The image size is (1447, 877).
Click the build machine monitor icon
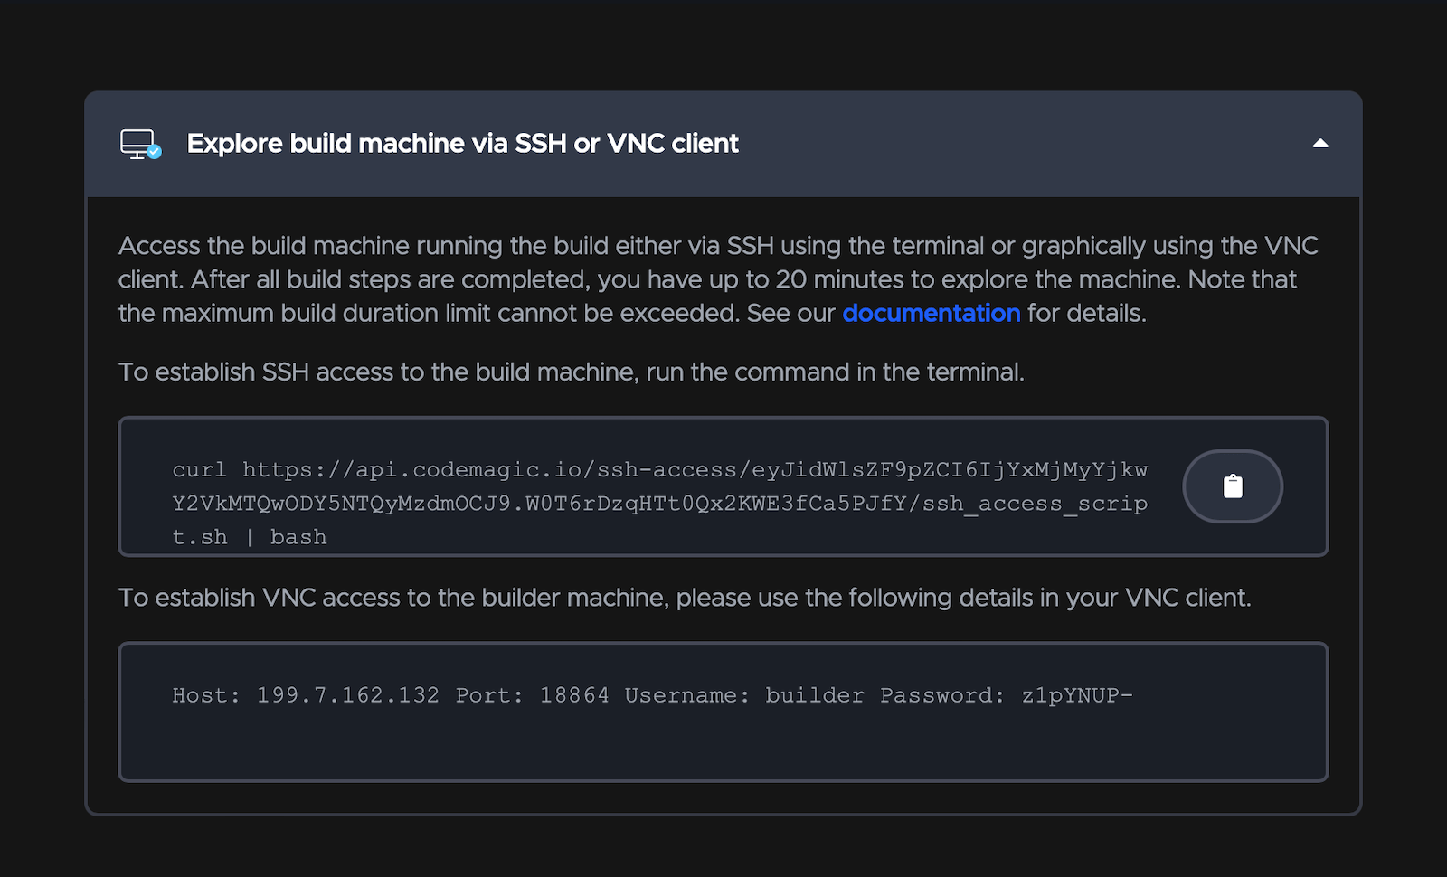(x=141, y=145)
